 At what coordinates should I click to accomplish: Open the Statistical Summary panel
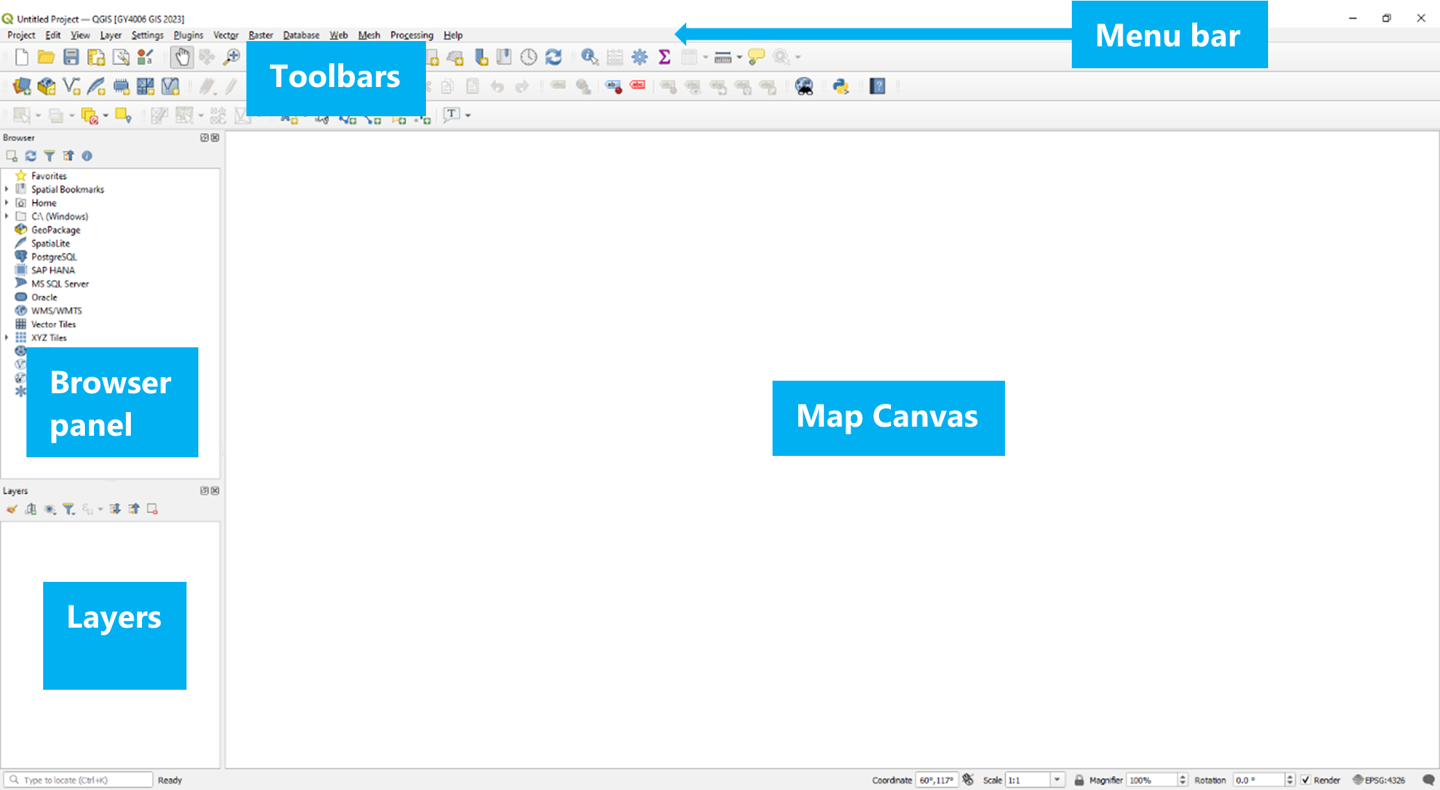664,57
